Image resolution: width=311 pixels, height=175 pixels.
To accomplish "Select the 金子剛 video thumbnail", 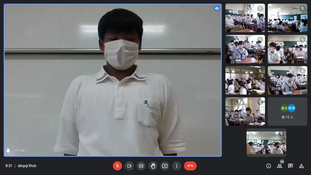I will (245, 49).
